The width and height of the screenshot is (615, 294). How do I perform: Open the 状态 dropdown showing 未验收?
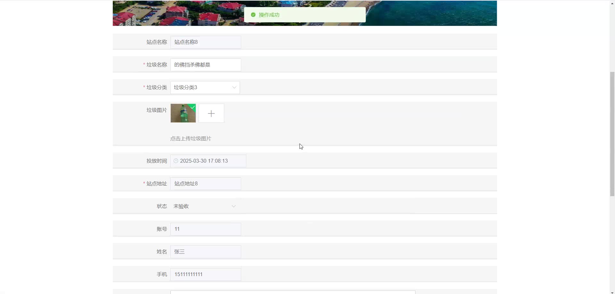click(205, 206)
